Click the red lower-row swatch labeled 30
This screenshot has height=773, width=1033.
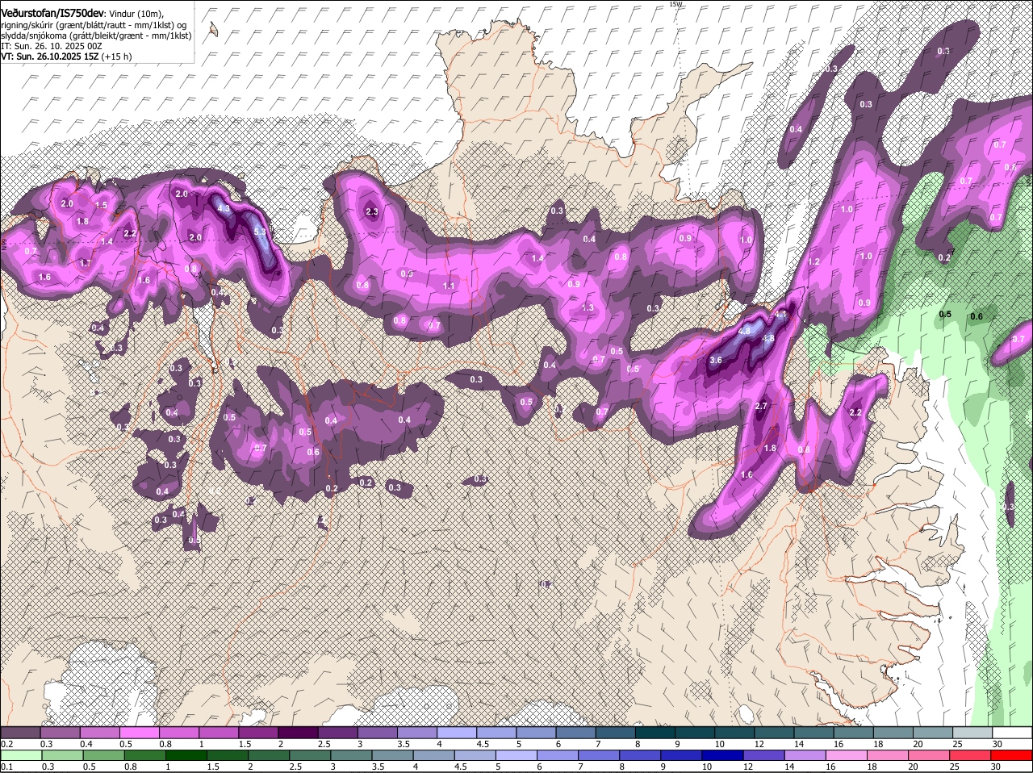(x=1012, y=755)
